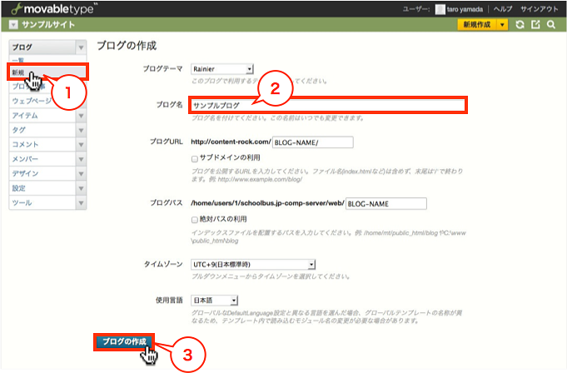Open the taro yamada user profile link
The image size is (567, 373).
click(x=465, y=9)
